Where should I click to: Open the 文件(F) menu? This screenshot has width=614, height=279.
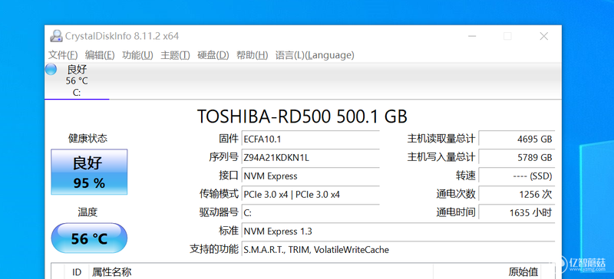63,55
